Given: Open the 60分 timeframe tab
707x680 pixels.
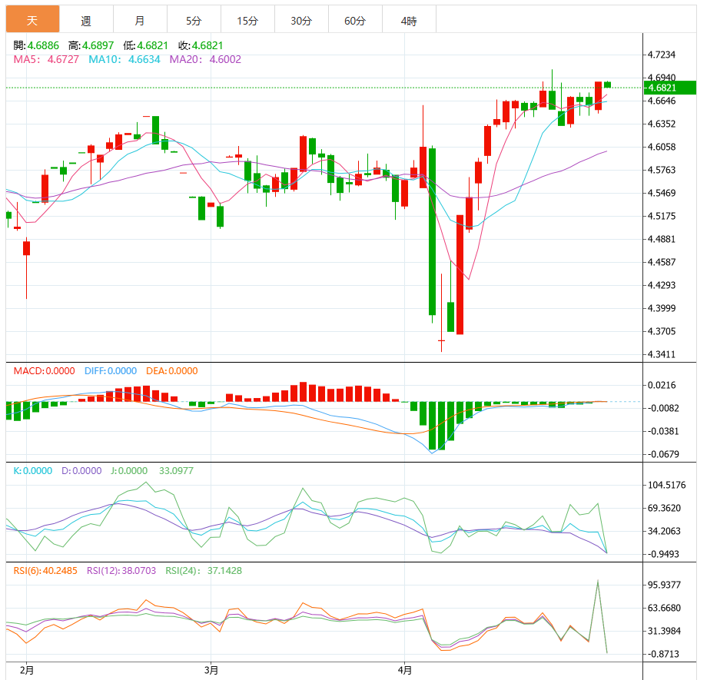Looking at the screenshot, I should tap(355, 20).
